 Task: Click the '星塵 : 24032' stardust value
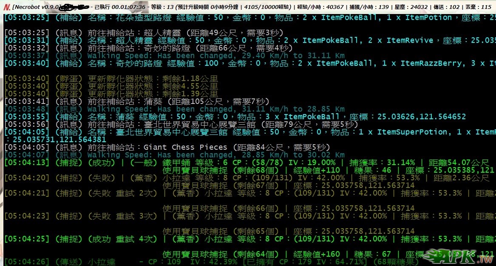pos(411,7)
